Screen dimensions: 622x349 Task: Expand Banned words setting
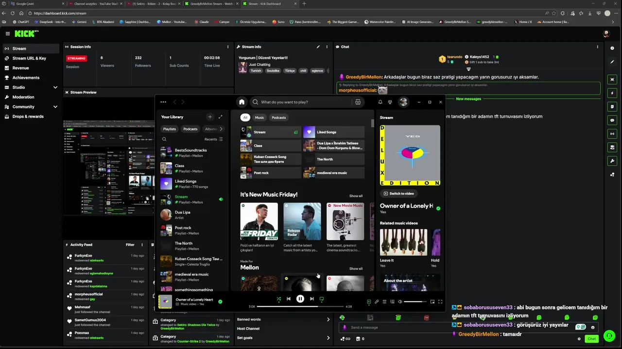coord(283,319)
